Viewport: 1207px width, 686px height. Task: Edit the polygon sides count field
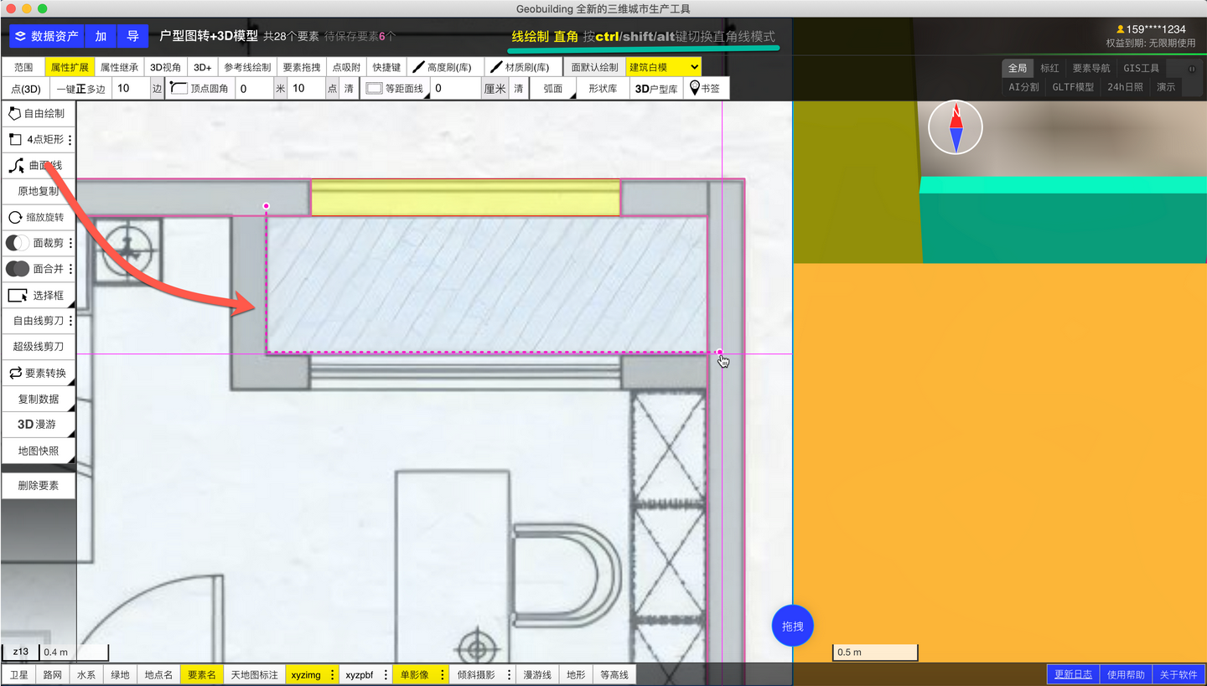(132, 88)
